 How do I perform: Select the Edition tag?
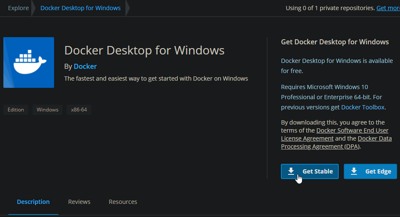16,110
